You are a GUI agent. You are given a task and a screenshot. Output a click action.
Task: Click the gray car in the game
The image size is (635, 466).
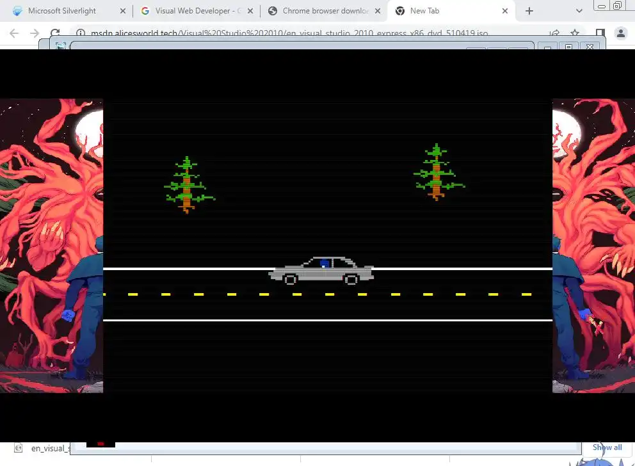321,271
